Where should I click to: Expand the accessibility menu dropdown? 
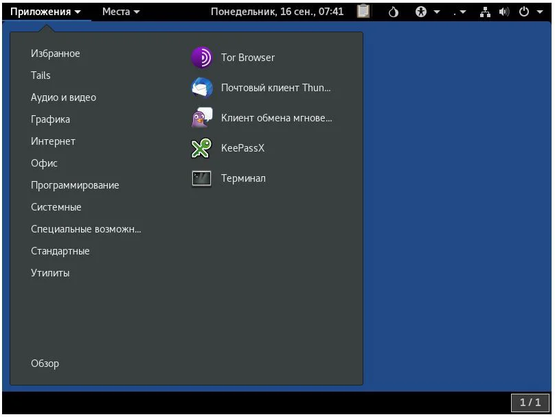coord(427,12)
